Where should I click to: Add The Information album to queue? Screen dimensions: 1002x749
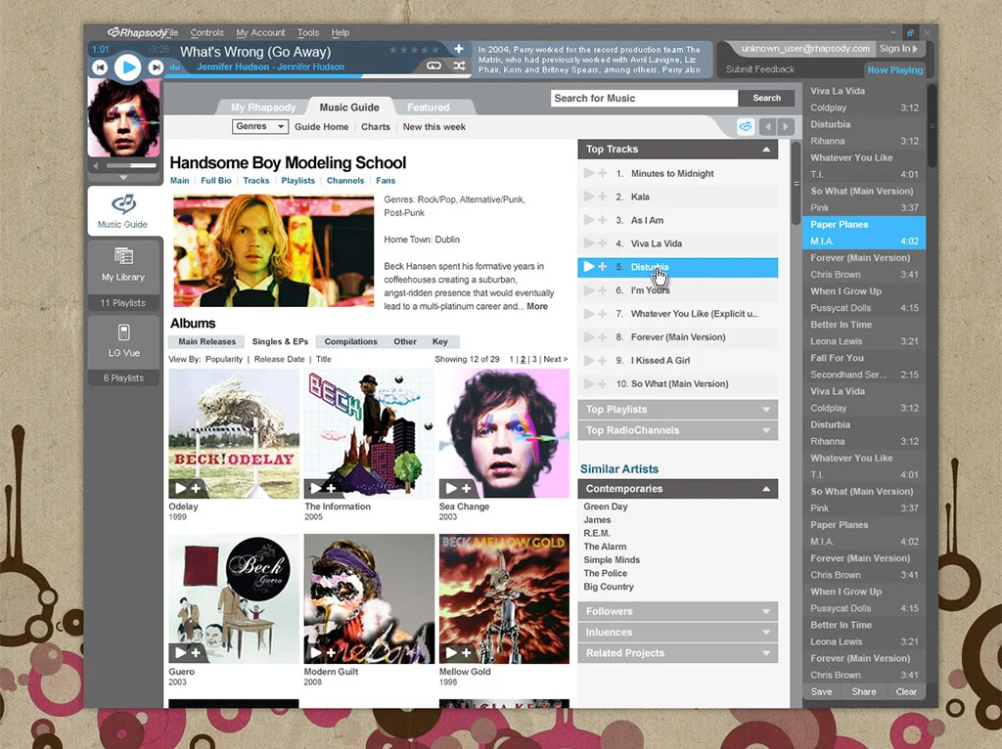pos(331,489)
